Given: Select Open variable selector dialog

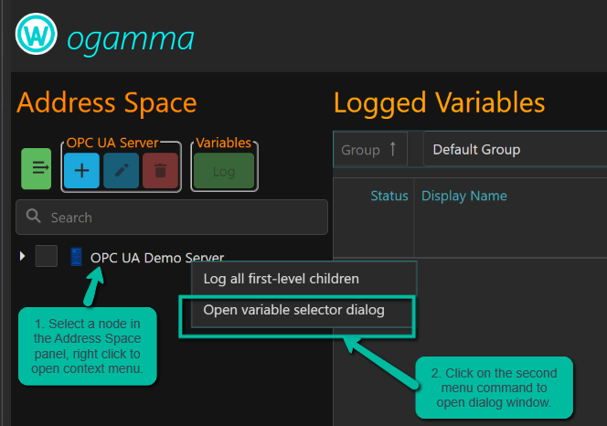Looking at the screenshot, I should 293,310.
